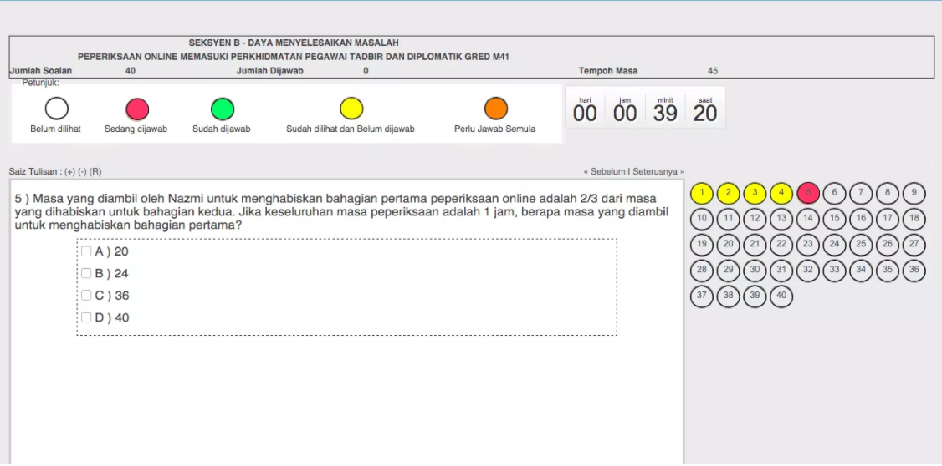Open question 13 circle
This screenshot has height=466, width=942.
pyautogui.click(x=781, y=219)
